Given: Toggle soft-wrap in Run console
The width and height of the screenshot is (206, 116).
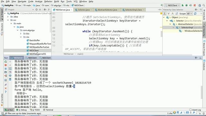Looking at the screenshot, I should (10, 69).
